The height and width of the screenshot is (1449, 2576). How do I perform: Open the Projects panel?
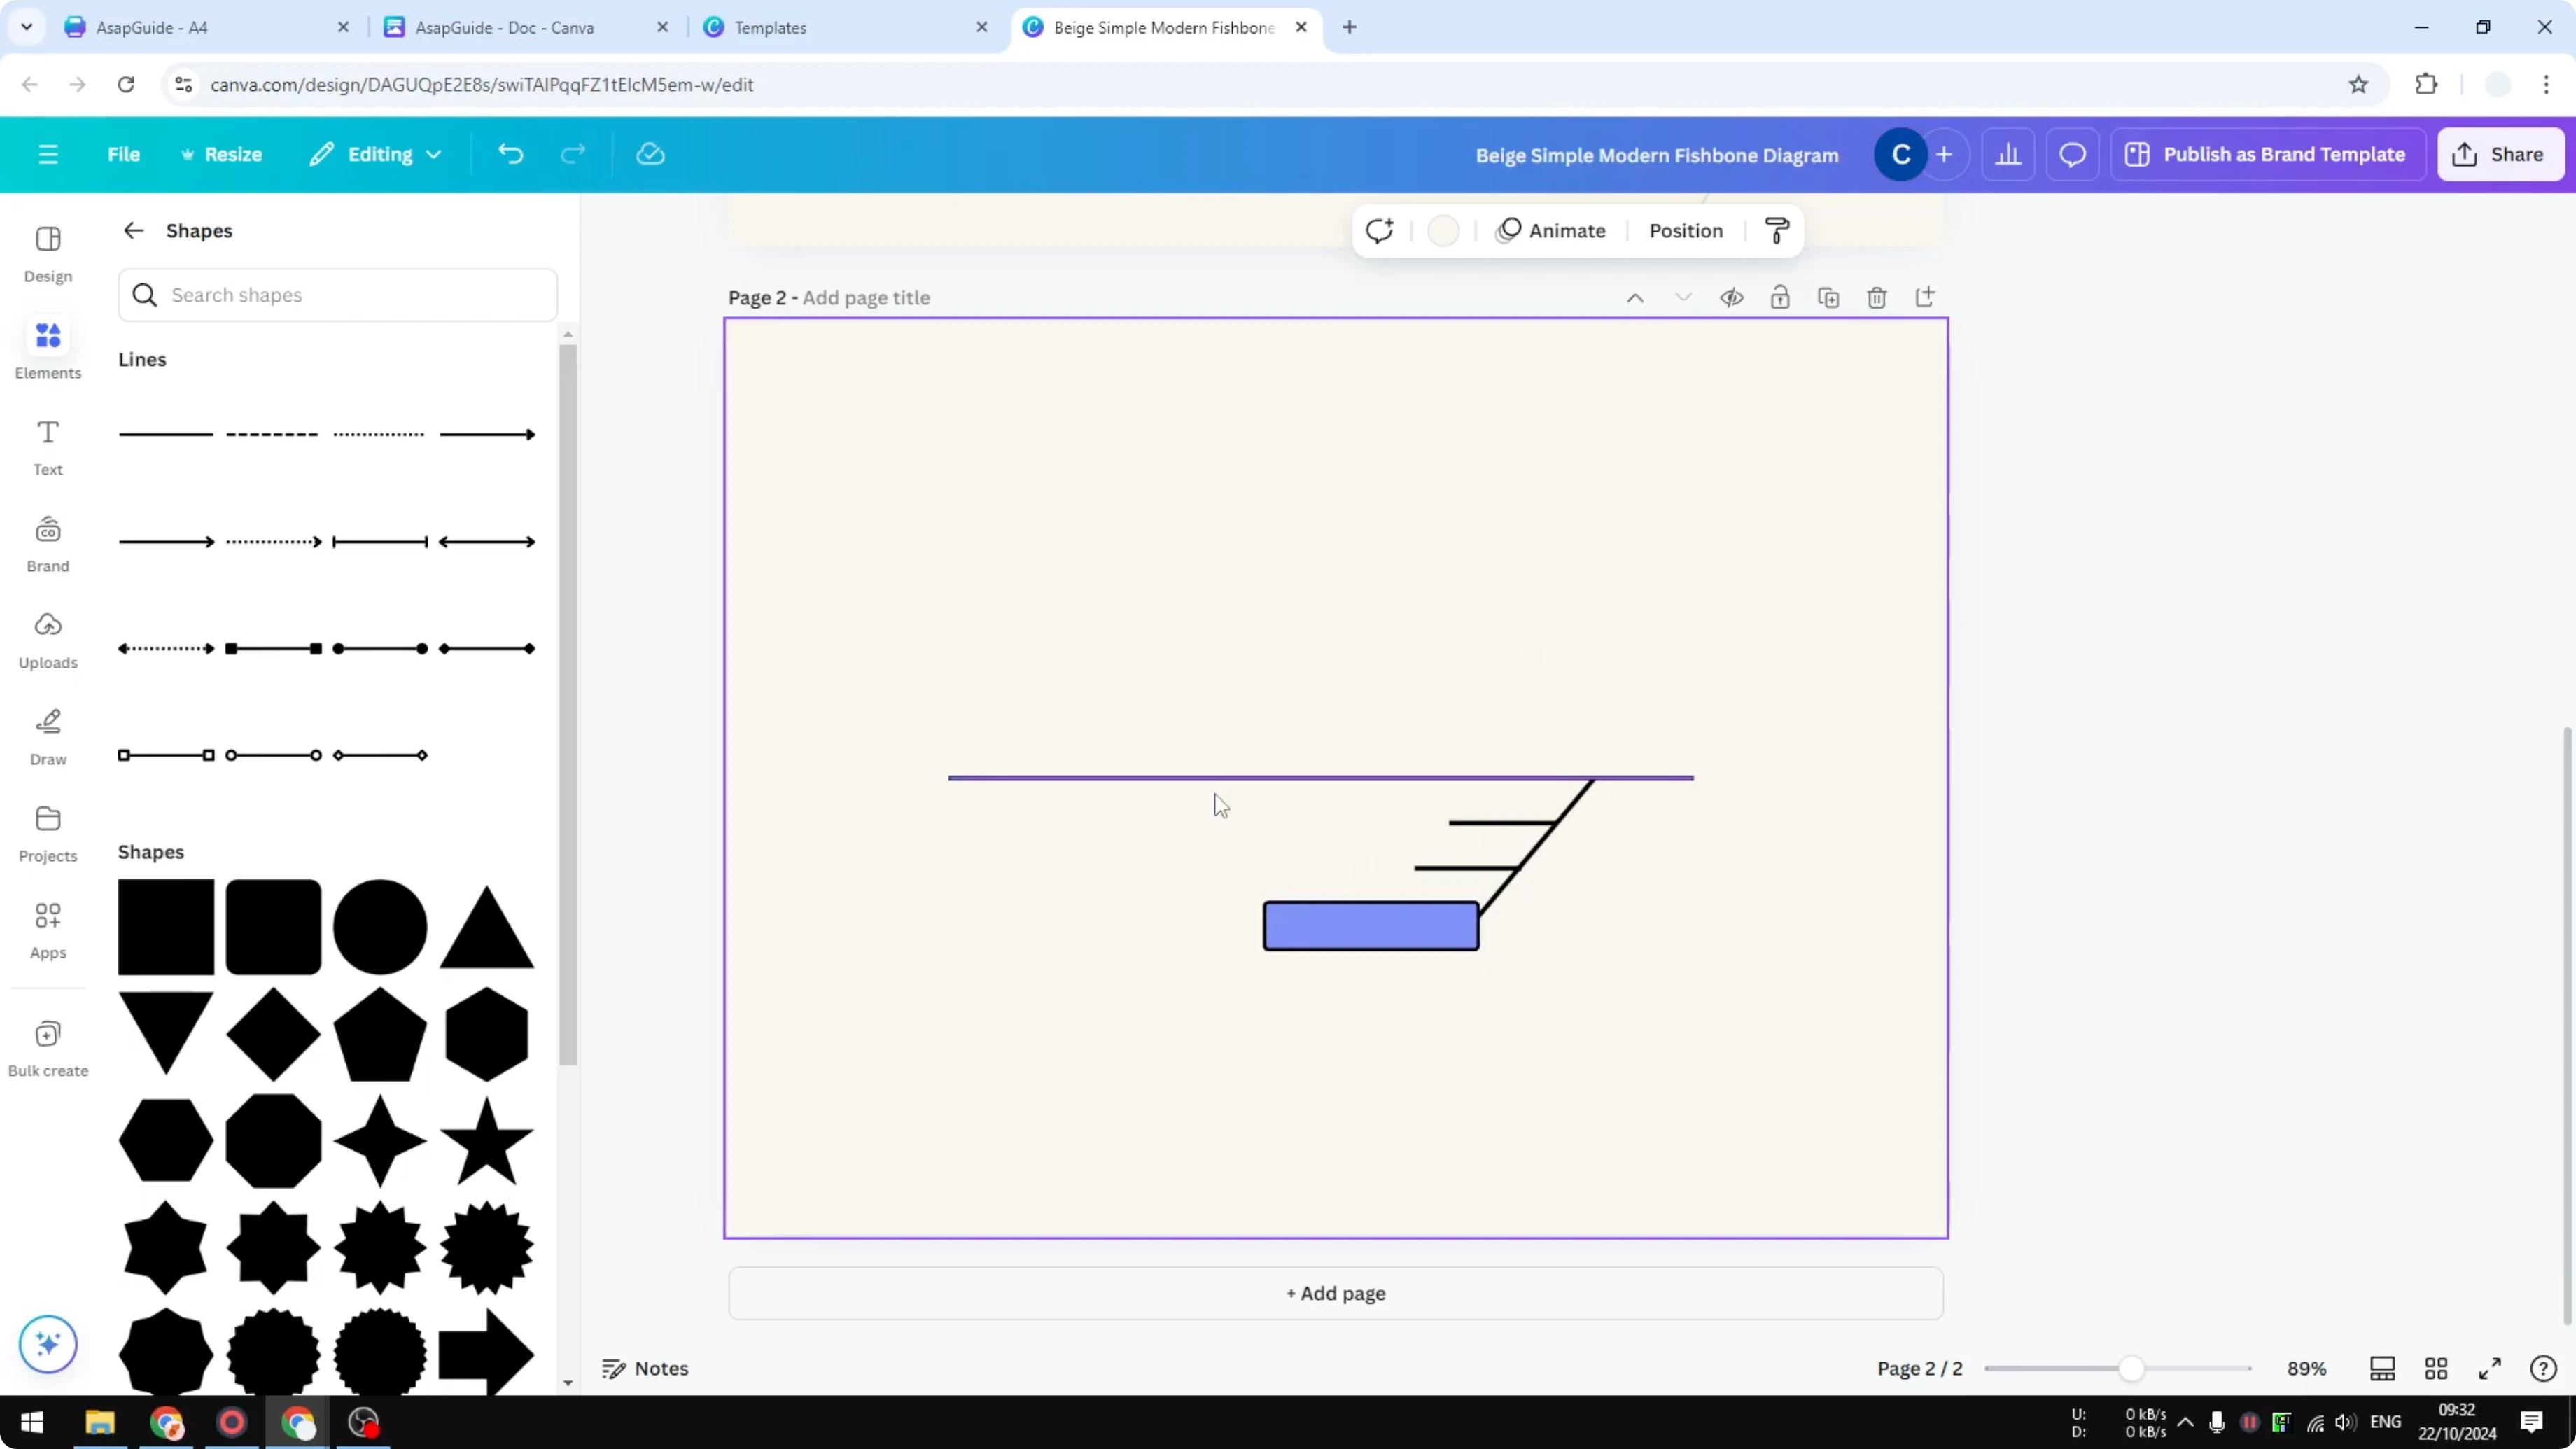point(47,833)
